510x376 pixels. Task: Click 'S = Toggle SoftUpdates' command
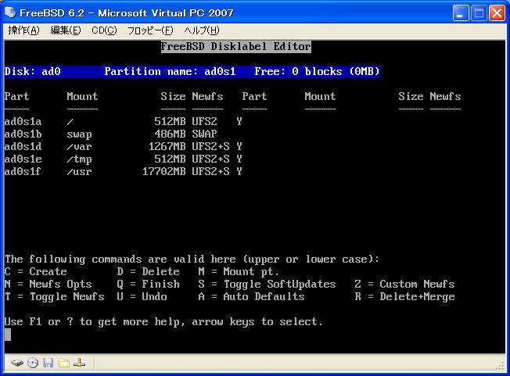point(267,285)
